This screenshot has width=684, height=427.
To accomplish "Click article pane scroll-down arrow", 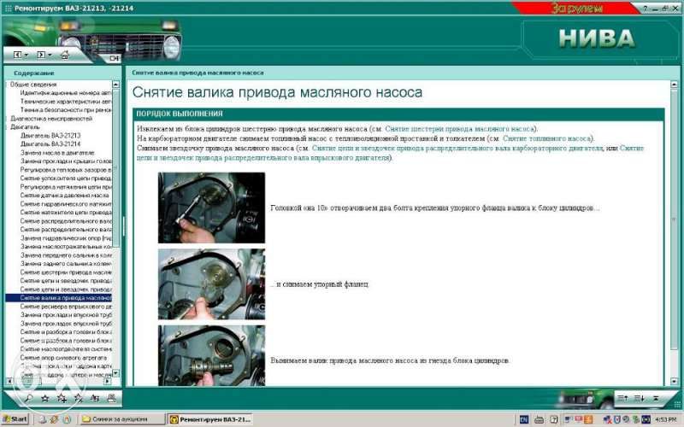I will pos(674,382).
